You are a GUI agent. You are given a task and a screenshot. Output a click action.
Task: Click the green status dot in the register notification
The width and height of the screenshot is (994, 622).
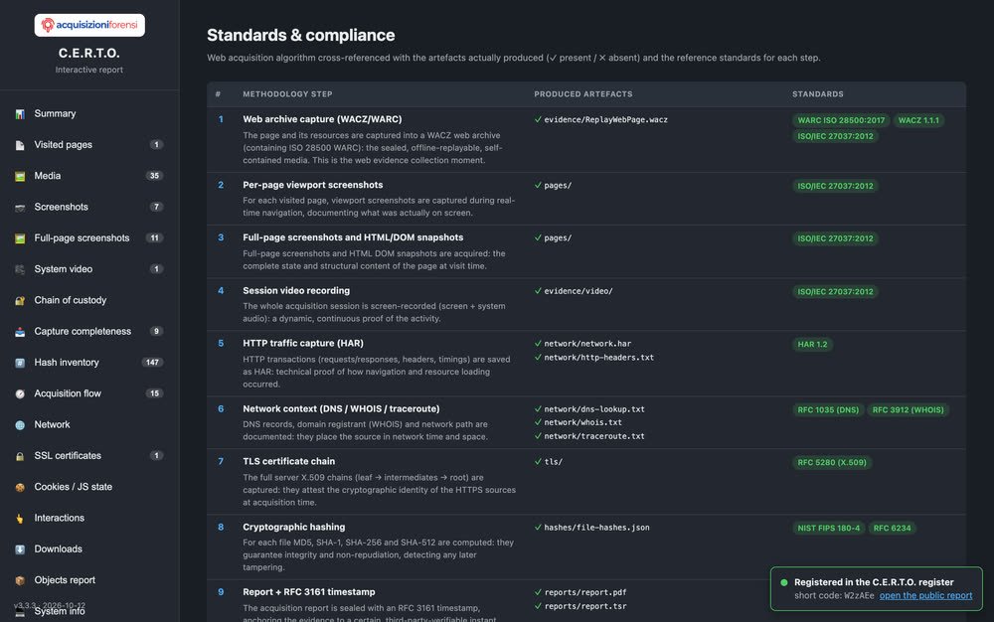tap(784, 582)
